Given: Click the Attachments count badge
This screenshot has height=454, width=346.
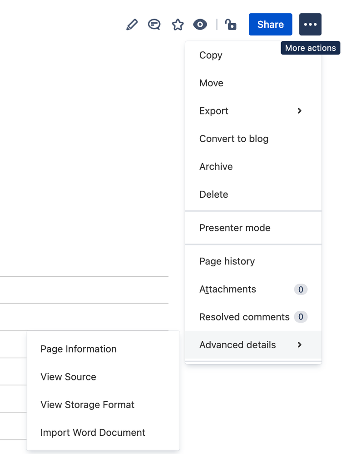Looking at the screenshot, I should (x=301, y=289).
